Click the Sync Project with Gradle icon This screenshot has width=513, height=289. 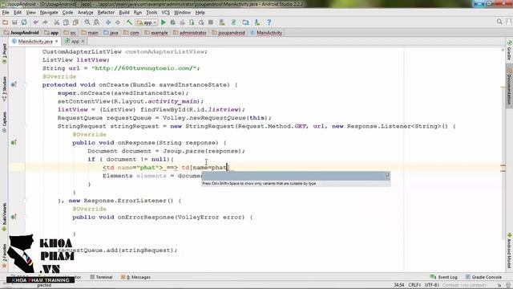233,22
